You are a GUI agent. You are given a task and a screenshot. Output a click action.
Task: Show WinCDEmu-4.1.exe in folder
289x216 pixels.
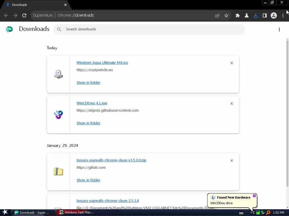click(88, 123)
